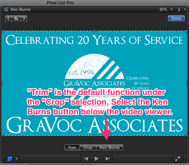
Task: Click the bottom-left corner trim handle
Action: 3,135
